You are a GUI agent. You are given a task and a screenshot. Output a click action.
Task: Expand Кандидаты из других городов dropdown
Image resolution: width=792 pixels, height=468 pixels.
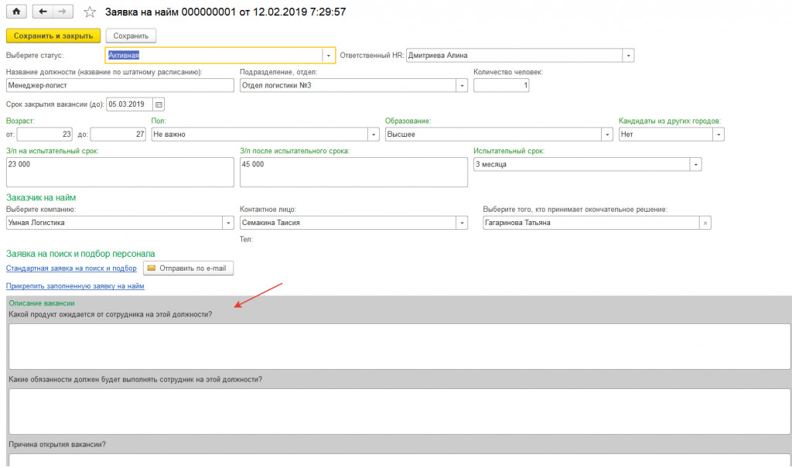[x=719, y=135]
